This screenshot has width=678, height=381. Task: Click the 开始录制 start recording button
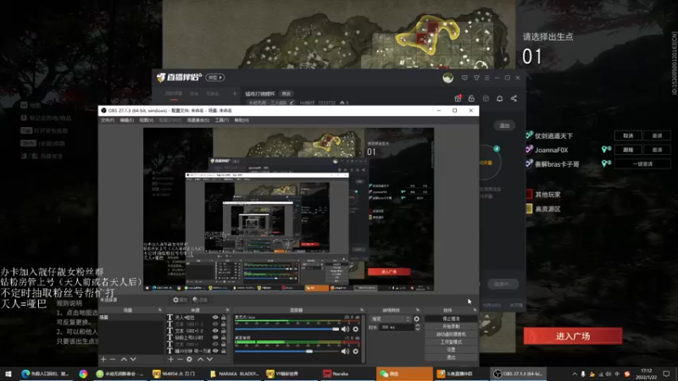point(451,327)
